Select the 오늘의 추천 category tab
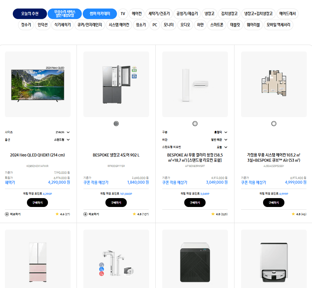The width and height of the screenshot is (312, 288). (x=30, y=14)
